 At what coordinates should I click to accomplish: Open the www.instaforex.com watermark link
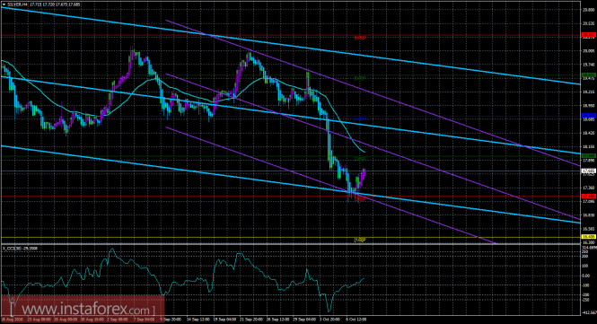click(82, 309)
